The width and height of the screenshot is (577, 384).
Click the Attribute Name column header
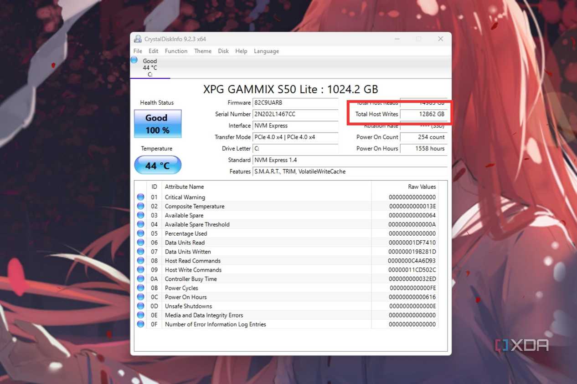(267, 187)
